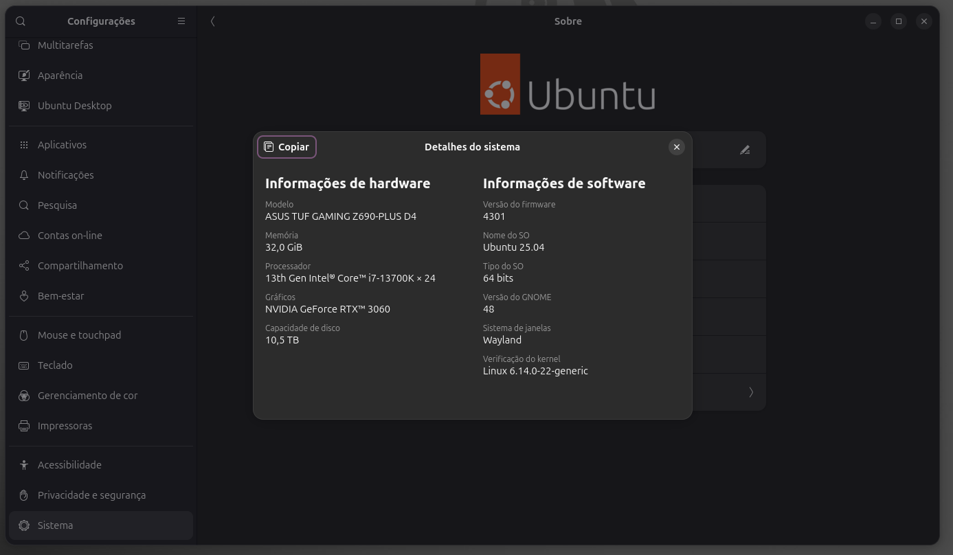Click the Bem-estar icon
The height and width of the screenshot is (555, 953).
[x=24, y=296]
